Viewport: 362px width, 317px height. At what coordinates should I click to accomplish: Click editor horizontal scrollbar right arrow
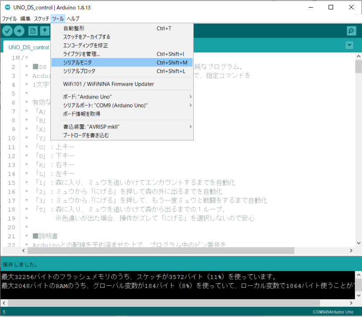click(351, 251)
